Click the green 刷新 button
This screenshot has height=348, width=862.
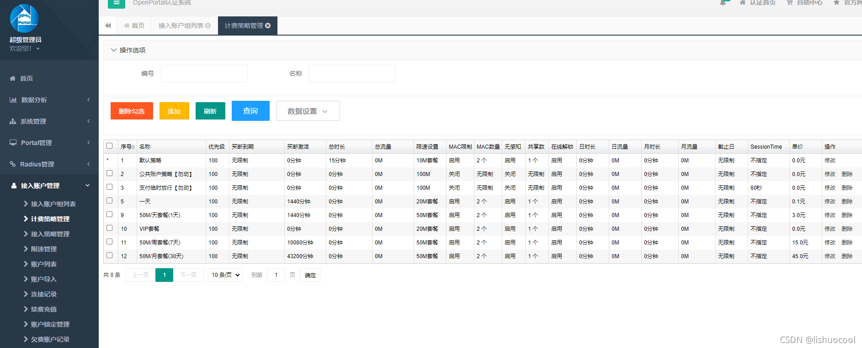tap(210, 111)
